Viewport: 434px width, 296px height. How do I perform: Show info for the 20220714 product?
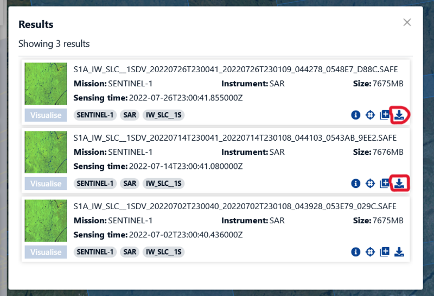click(356, 183)
